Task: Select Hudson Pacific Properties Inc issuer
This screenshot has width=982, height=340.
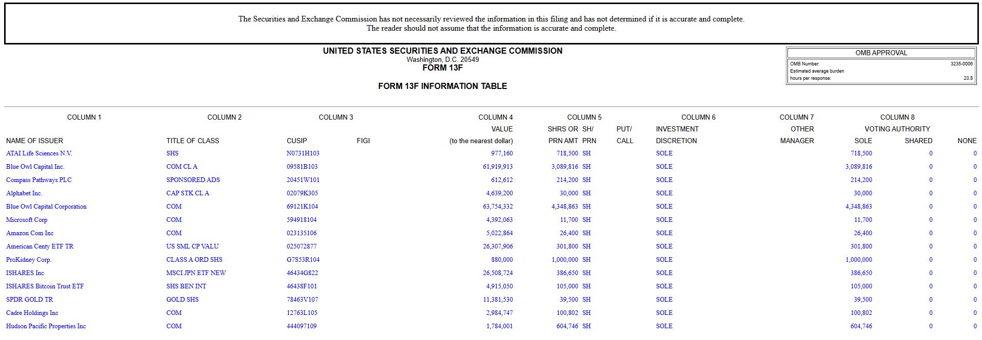Action: pos(46,326)
